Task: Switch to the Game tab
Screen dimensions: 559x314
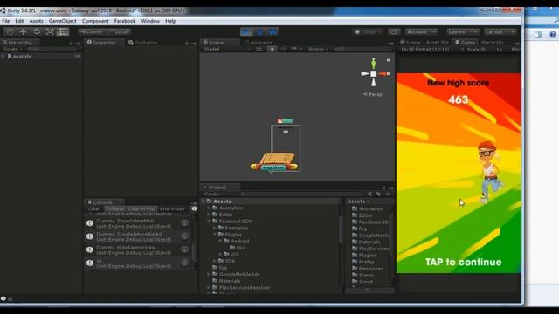Action: coord(466,42)
